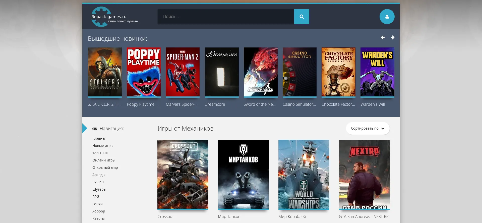482x223 pixels.
Task: Open the Онлайн игры category
Action: coord(104,160)
